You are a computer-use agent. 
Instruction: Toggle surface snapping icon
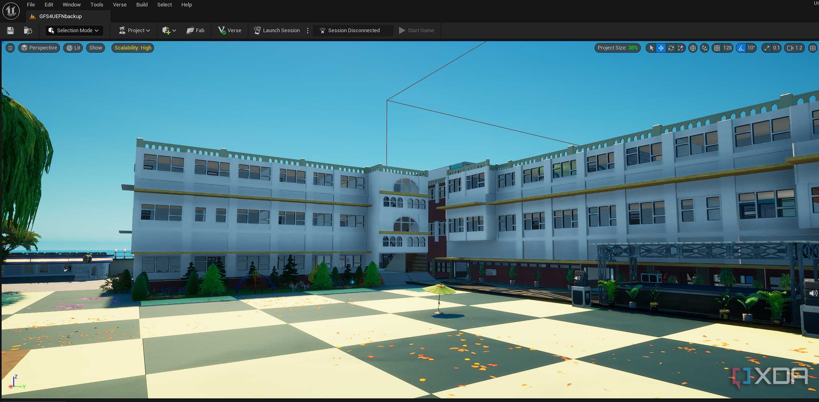705,48
